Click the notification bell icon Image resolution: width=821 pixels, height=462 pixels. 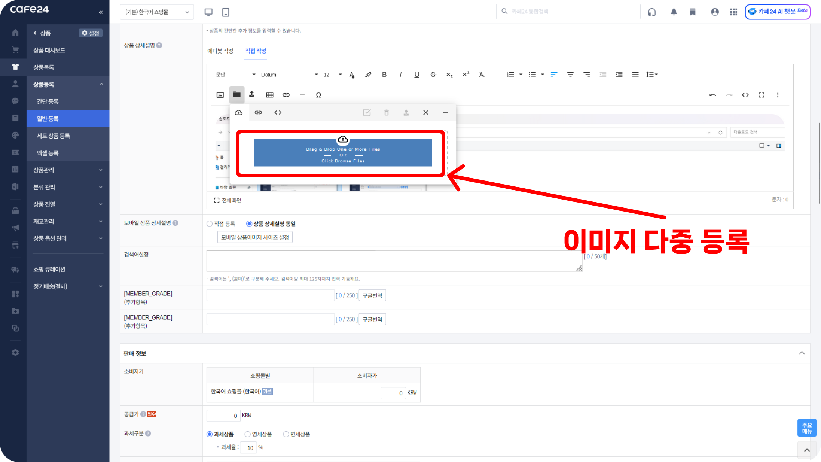674,12
